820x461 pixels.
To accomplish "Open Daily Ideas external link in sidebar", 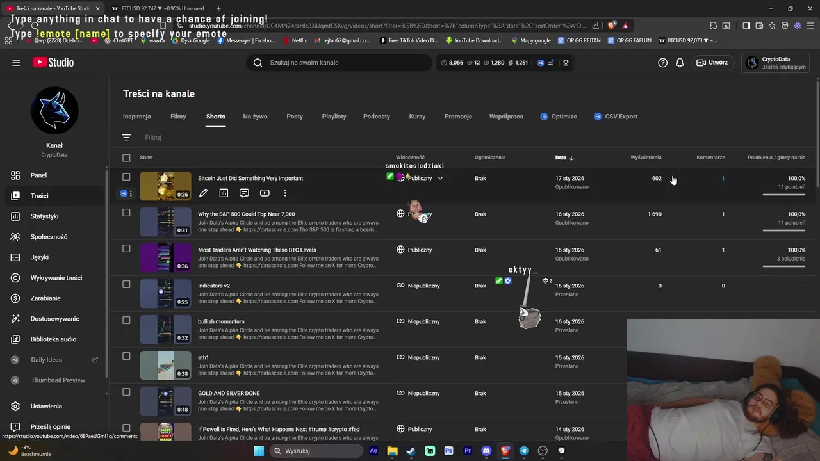I will (54, 360).
